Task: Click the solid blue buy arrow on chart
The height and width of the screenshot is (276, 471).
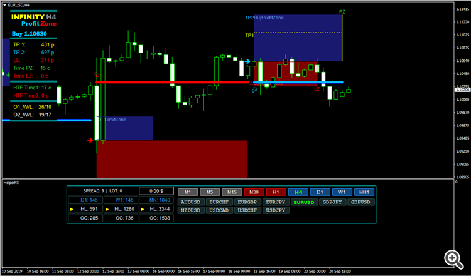Action: [247, 62]
